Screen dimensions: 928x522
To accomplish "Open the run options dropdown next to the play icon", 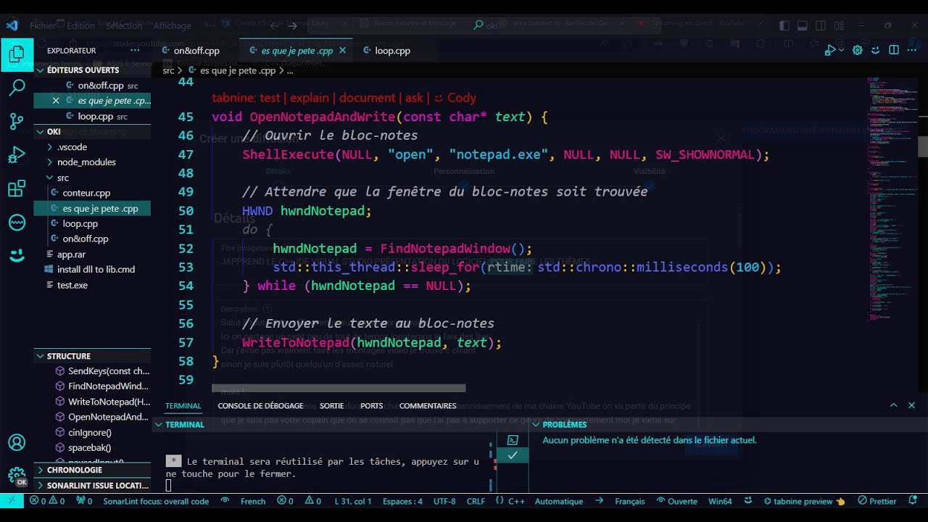I will click(841, 51).
